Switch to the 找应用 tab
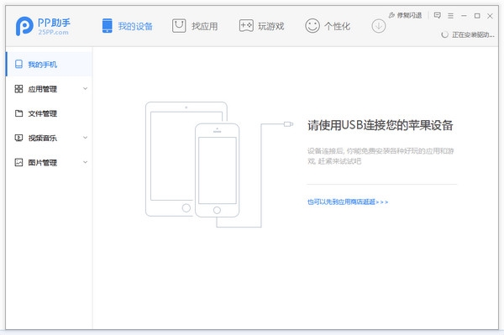 tap(195, 26)
